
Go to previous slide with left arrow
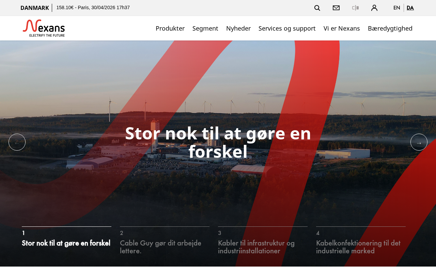click(17, 142)
